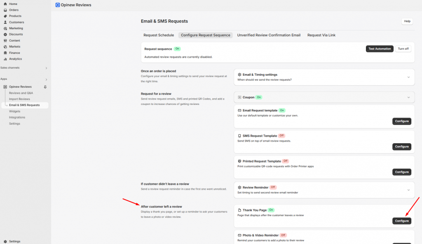Turn off the request sequence
The width and height of the screenshot is (422, 244).
click(x=403, y=49)
